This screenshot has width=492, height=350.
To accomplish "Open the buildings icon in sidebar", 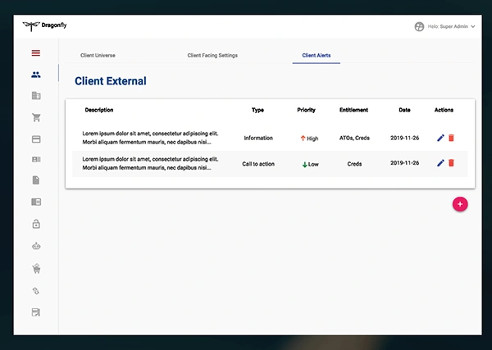I will [36, 95].
